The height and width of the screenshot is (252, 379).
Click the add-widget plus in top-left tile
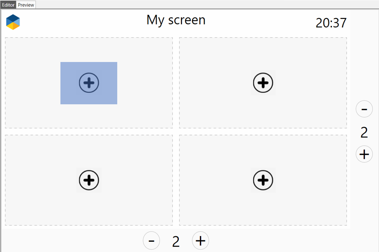[x=89, y=83]
